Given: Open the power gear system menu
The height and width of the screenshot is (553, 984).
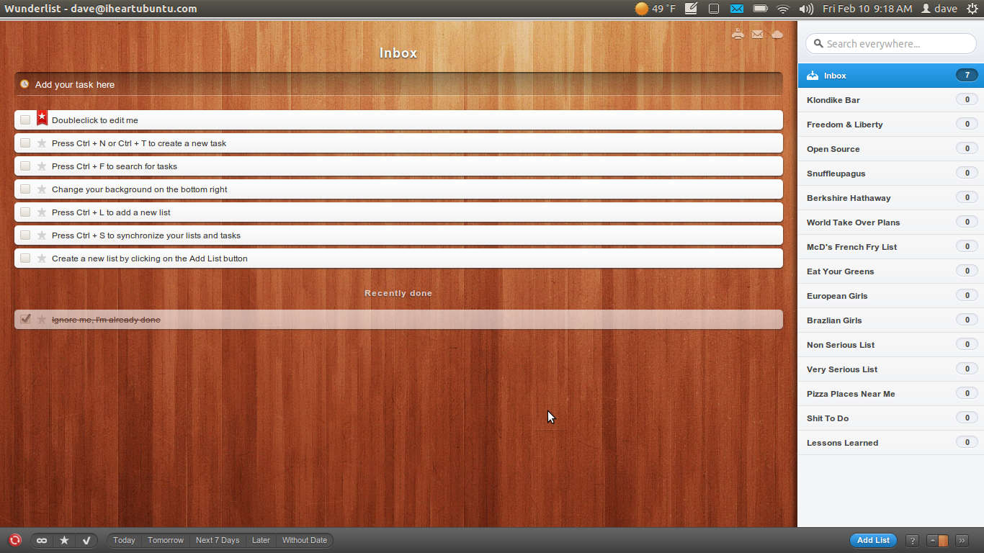Looking at the screenshot, I should [972, 9].
